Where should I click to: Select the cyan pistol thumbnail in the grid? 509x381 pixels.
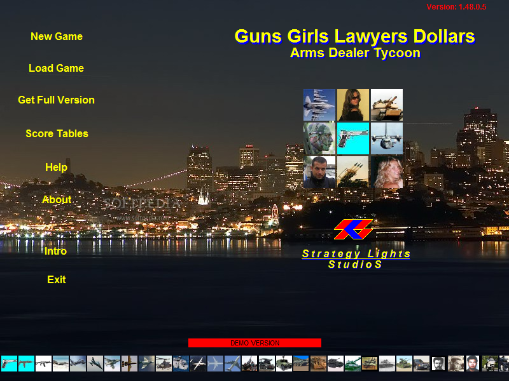[353, 138]
